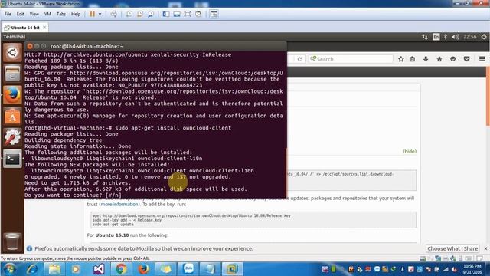Open keyboard language En indicator
Screen dimensions: 490x276
(436, 37)
